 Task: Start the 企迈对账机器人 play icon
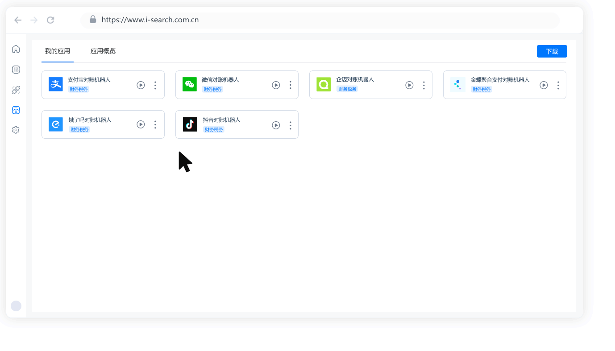409,85
